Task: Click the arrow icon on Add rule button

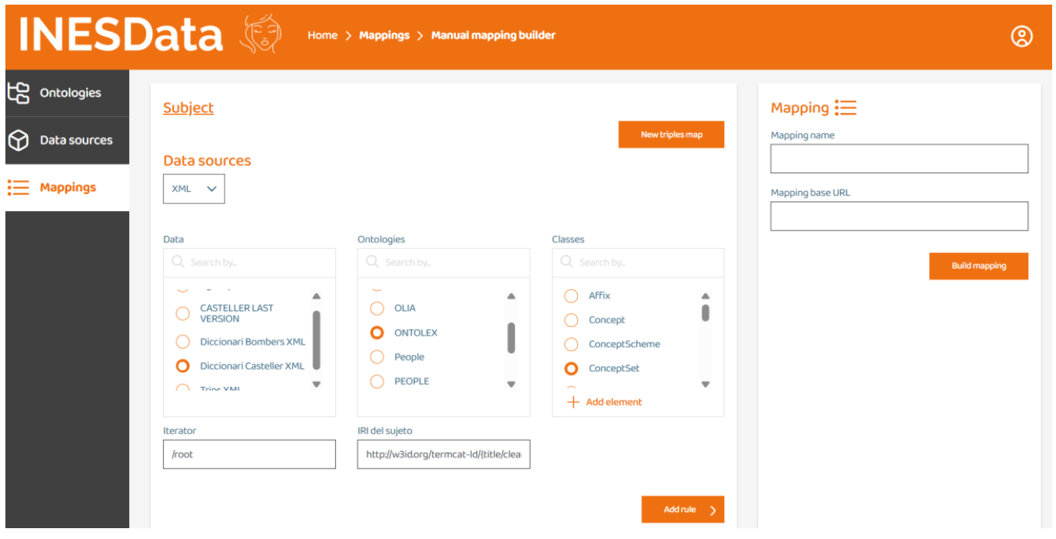Action: click(713, 510)
